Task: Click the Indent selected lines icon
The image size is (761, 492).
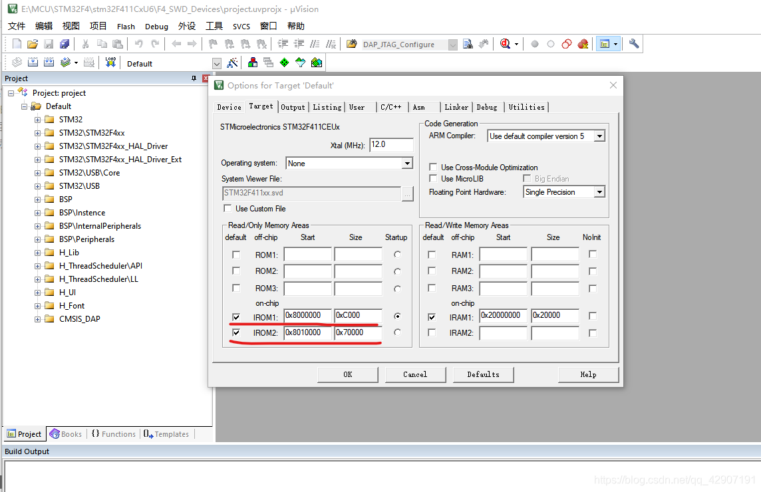Action: (x=283, y=44)
